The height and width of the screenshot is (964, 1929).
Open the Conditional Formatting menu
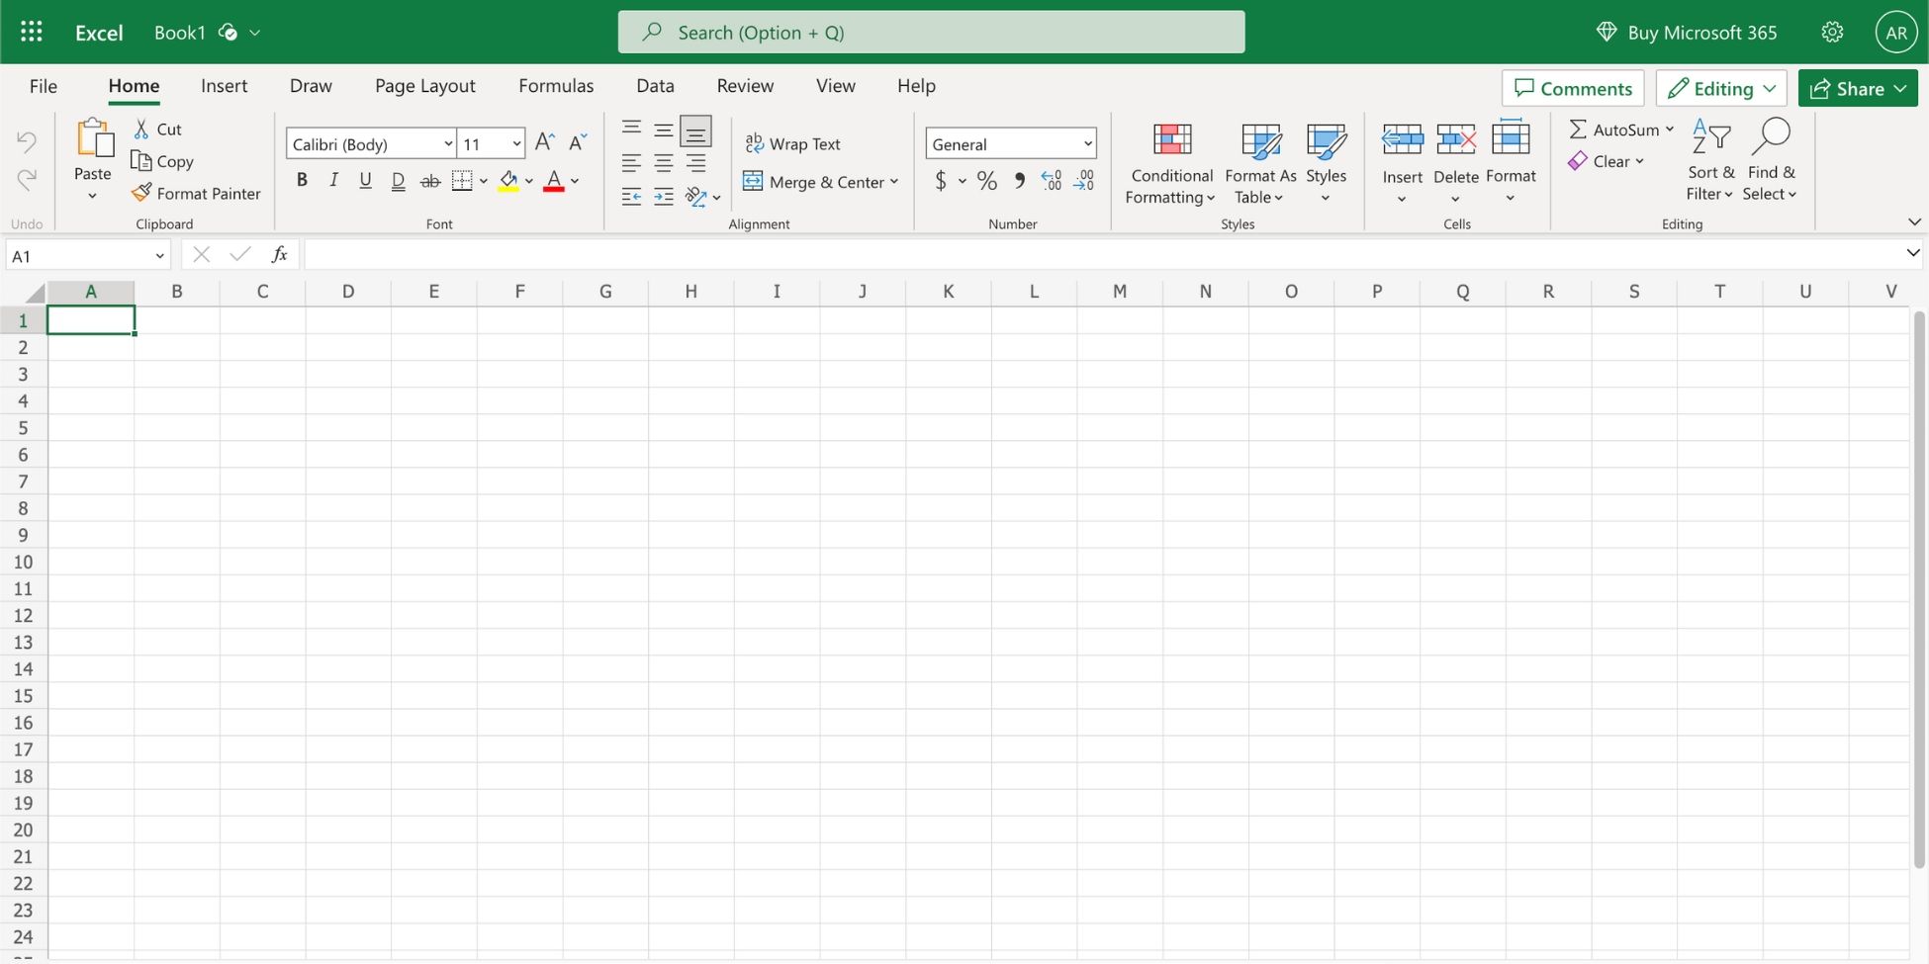1171,163
